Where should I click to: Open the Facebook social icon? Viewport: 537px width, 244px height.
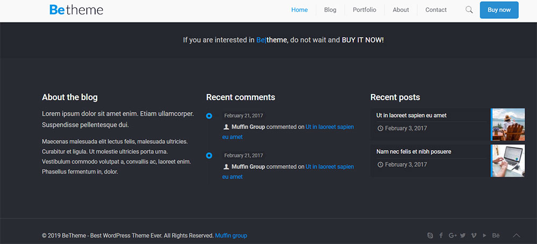[441, 235]
